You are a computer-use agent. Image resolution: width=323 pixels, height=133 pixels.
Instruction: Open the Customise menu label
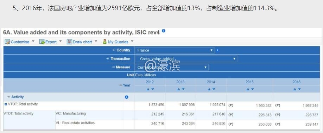(x=20, y=42)
